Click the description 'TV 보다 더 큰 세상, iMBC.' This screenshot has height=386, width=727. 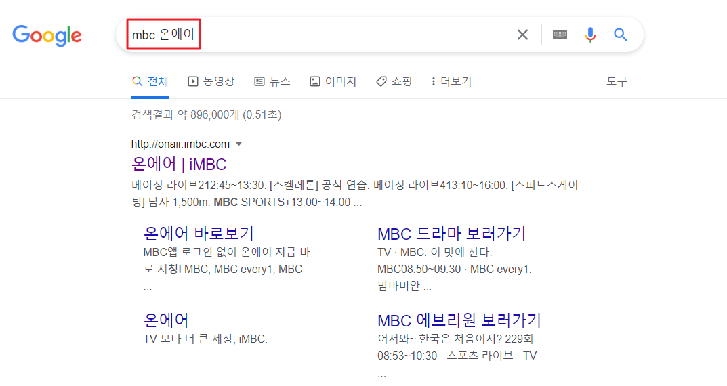(205, 339)
